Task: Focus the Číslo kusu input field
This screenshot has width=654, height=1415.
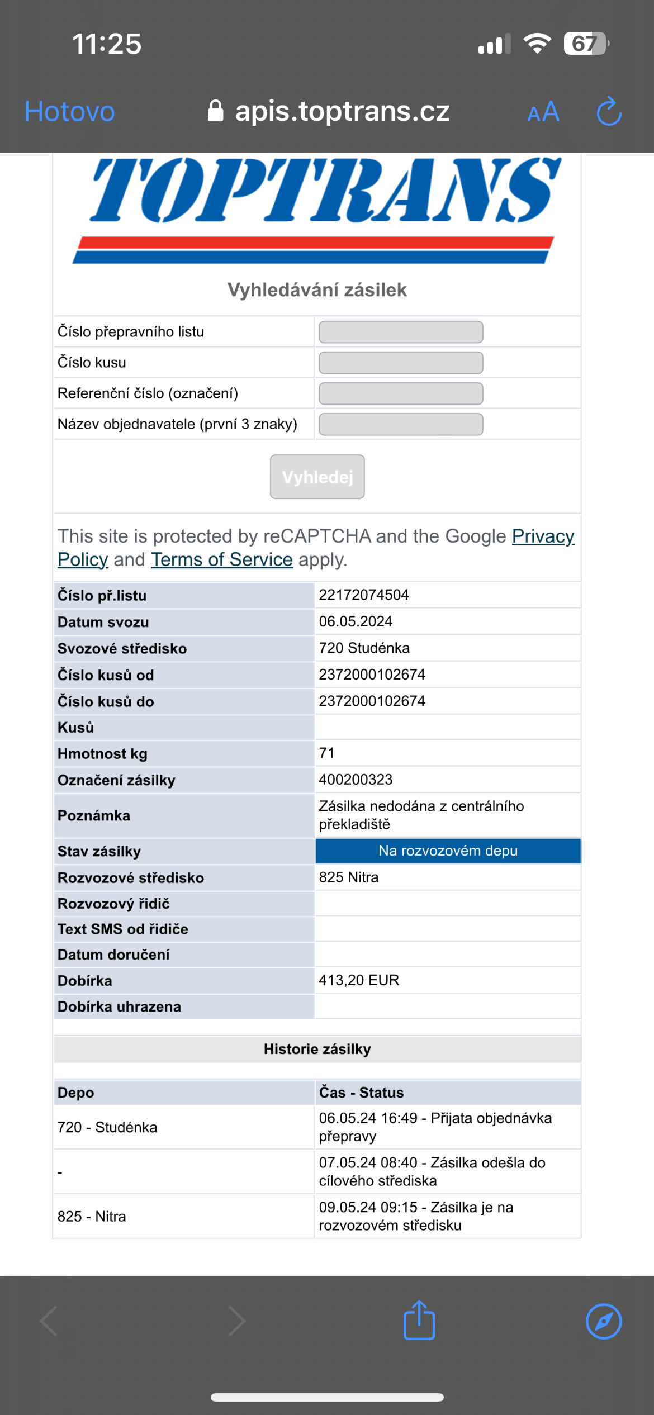Action: (x=401, y=363)
